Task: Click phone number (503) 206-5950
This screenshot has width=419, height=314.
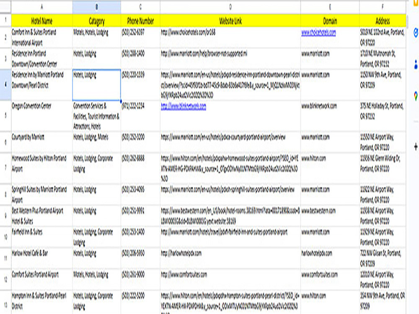Action: coord(140,258)
